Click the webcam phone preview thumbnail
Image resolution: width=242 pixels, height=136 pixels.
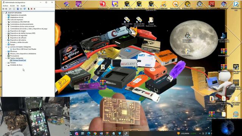point(35,116)
